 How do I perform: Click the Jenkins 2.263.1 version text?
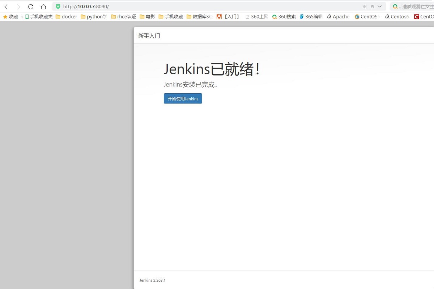(x=152, y=280)
